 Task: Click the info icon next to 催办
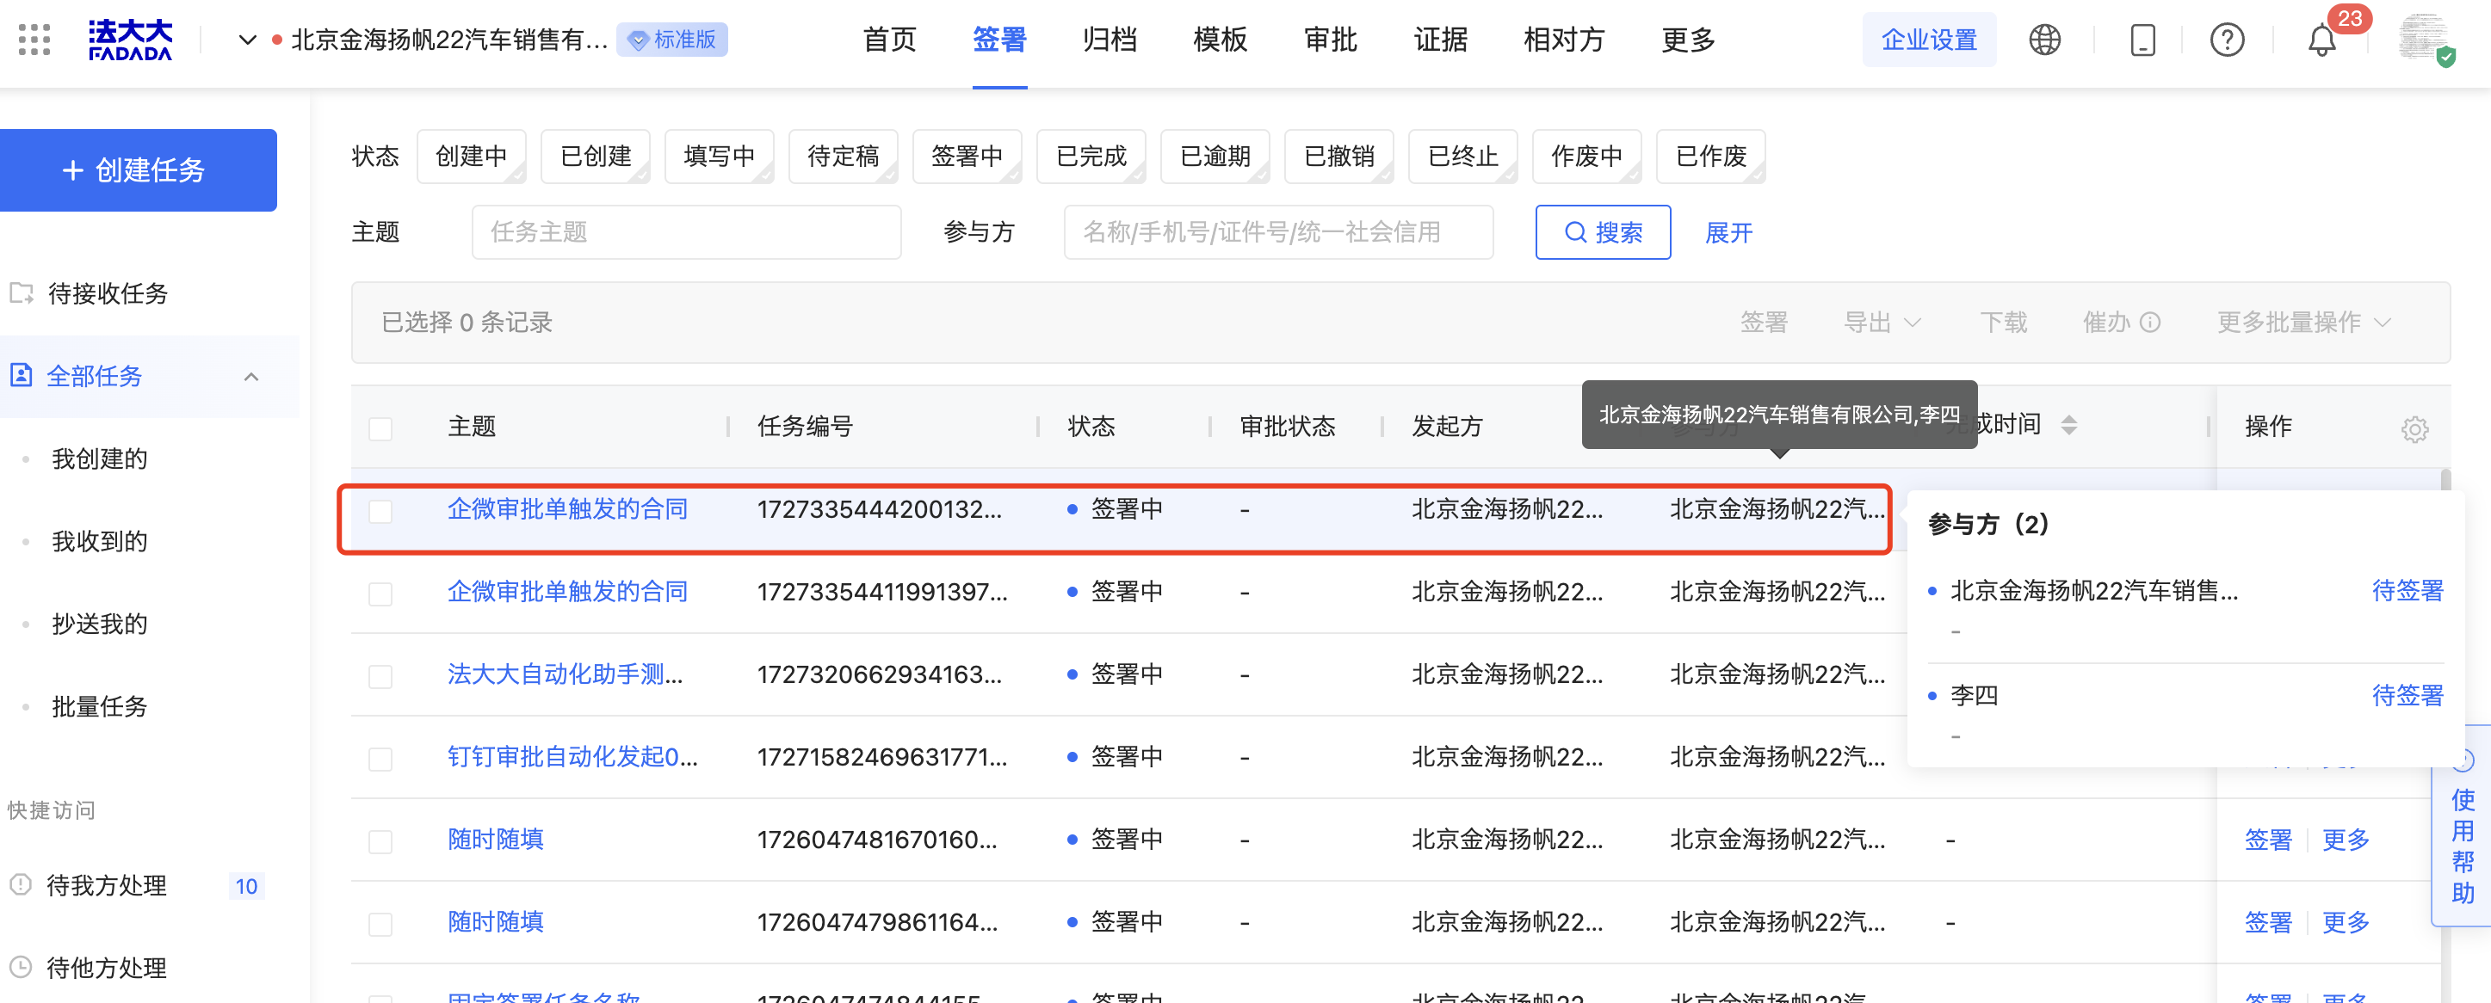(x=2149, y=322)
